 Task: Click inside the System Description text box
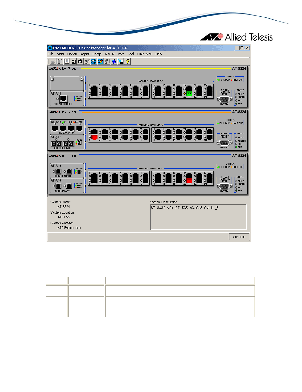198,217
